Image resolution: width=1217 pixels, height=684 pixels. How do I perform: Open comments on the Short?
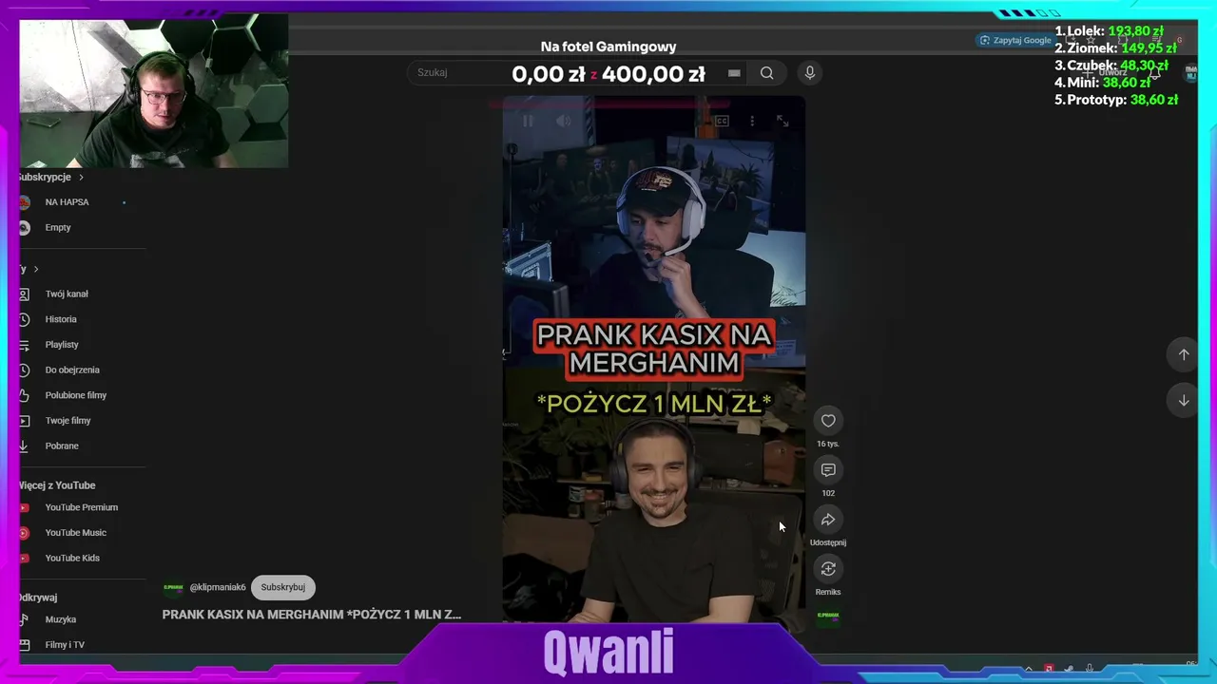click(x=828, y=470)
